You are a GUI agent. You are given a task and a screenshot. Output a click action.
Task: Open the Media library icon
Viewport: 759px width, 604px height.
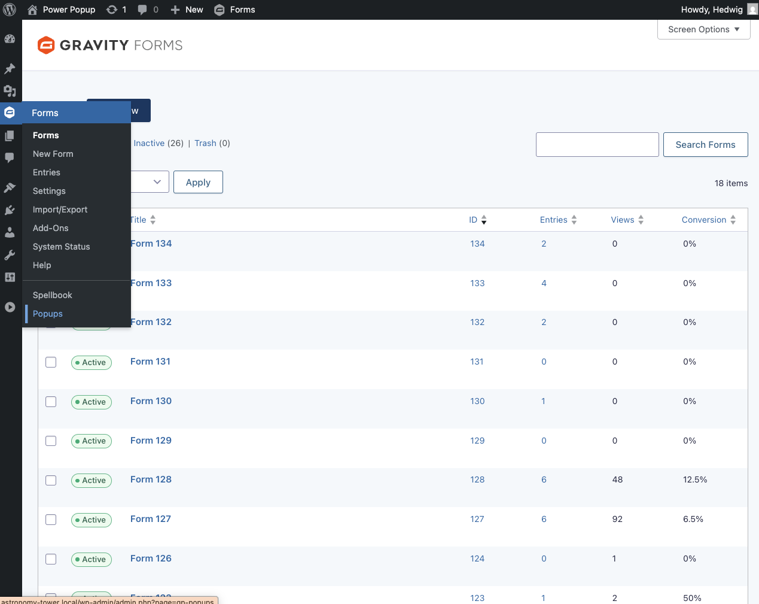(10, 91)
